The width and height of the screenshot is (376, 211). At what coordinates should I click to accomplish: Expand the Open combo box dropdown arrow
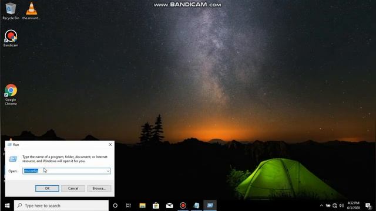(x=108, y=171)
